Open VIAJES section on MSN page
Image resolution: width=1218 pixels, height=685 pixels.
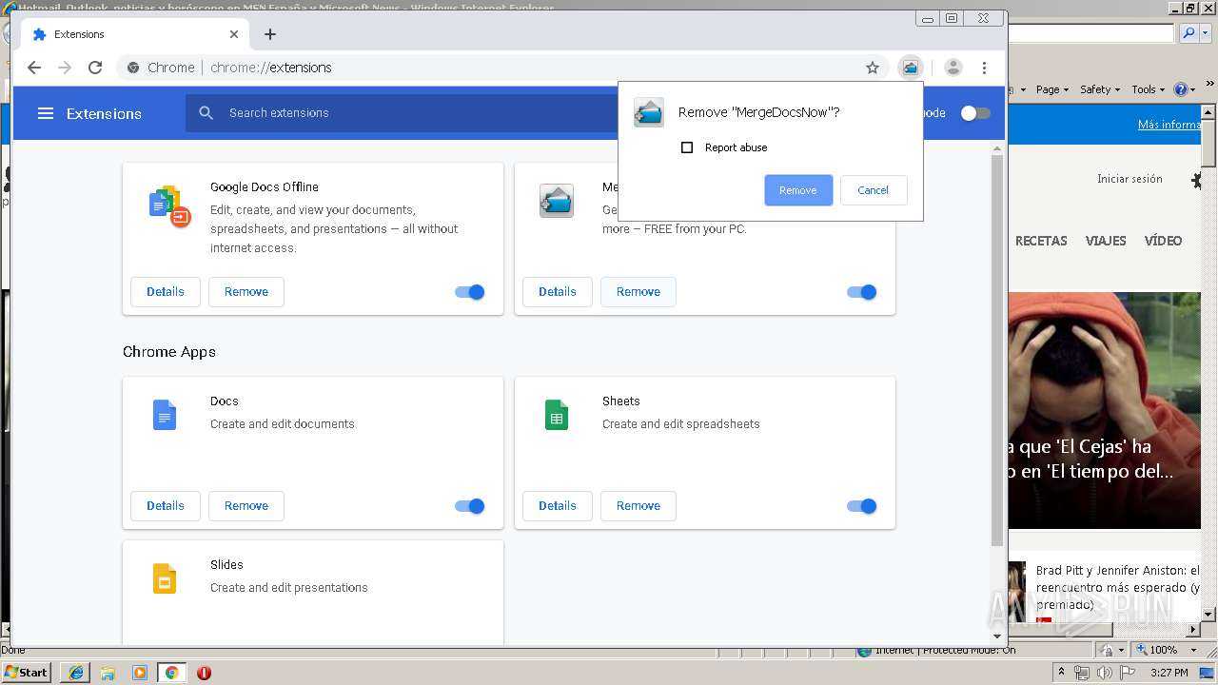click(x=1106, y=241)
